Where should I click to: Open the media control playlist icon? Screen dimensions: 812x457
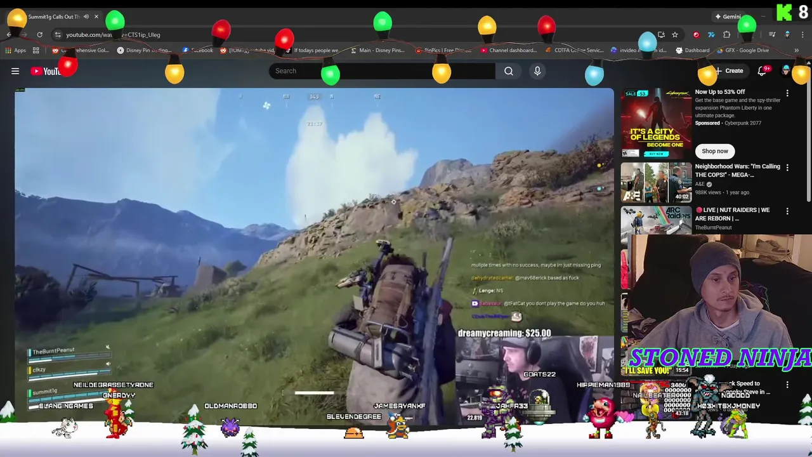click(x=772, y=35)
